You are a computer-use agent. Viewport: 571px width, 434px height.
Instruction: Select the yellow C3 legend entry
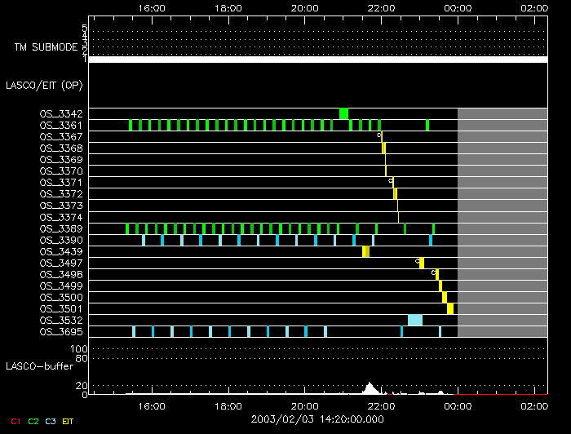coord(52,420)
